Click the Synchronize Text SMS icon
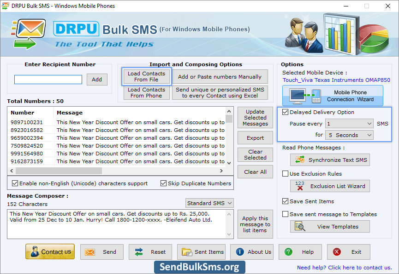Image resolution: width=399 pixels, height=274 pixels. (300, 160)
